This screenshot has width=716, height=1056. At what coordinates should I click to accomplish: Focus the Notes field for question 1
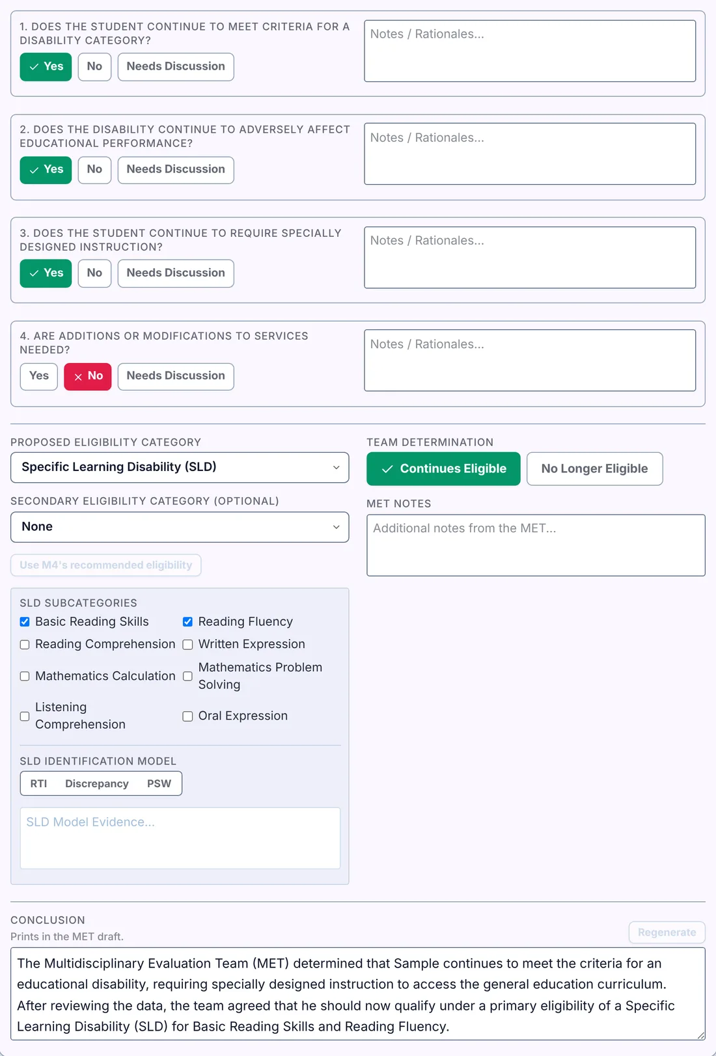pyautogui.click(x=530, y=51)
